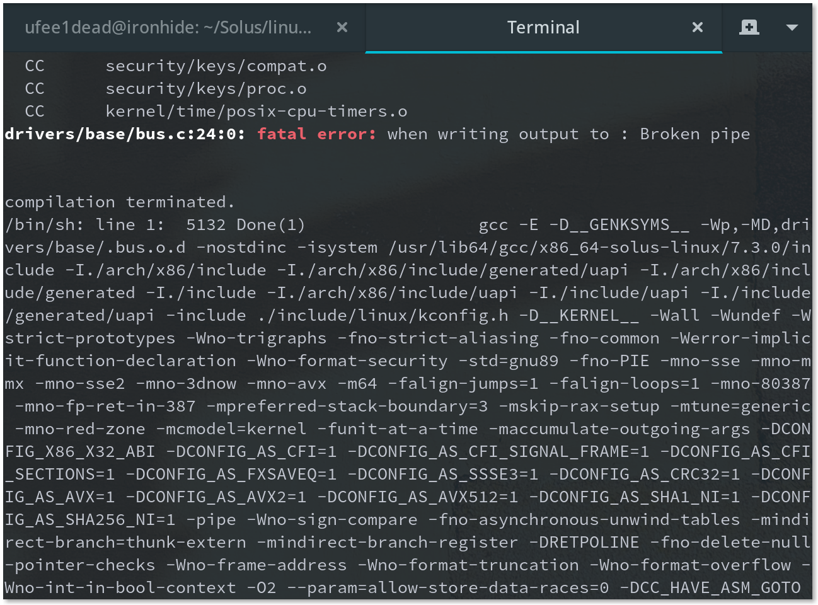The height and width of the screenshot is (605, 818).
Task: Click 'drivers/base/bus.c:24:0:' error location
Action: point(125,134)
